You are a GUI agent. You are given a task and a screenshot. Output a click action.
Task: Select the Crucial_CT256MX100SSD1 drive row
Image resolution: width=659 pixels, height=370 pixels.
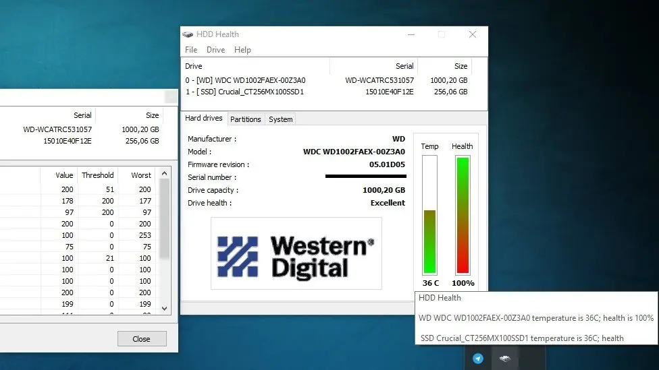click(x=326, y=92)
